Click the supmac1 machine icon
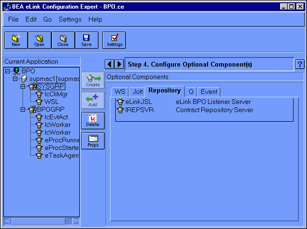Screen dimensions: 307x229 (24, 79)
